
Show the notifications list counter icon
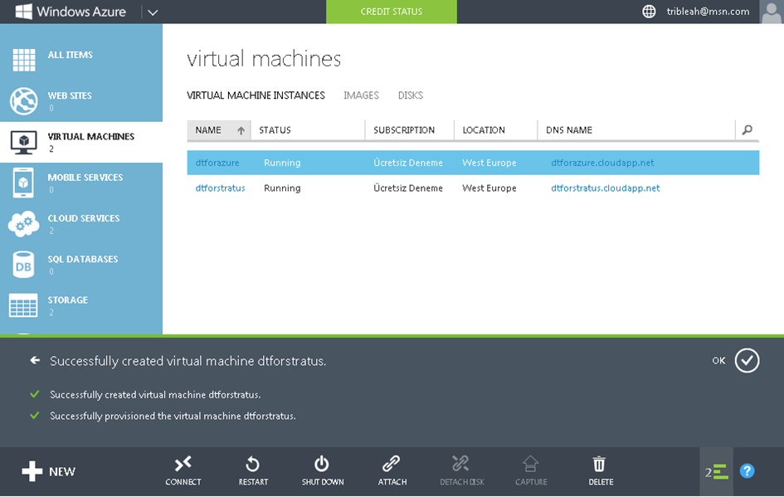point(717,471)
